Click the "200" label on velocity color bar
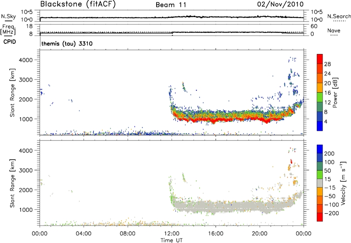The height and width of the screenshot is (243, 351). click(x=330, y=154)
